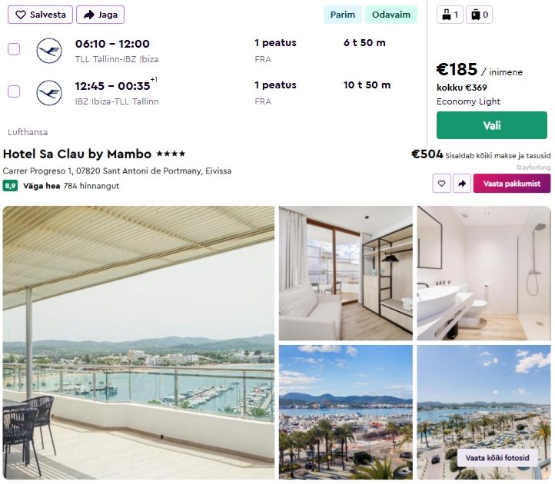555x484 pixels.
Task: Open the hotel bedroom photo
Action: 346,273
